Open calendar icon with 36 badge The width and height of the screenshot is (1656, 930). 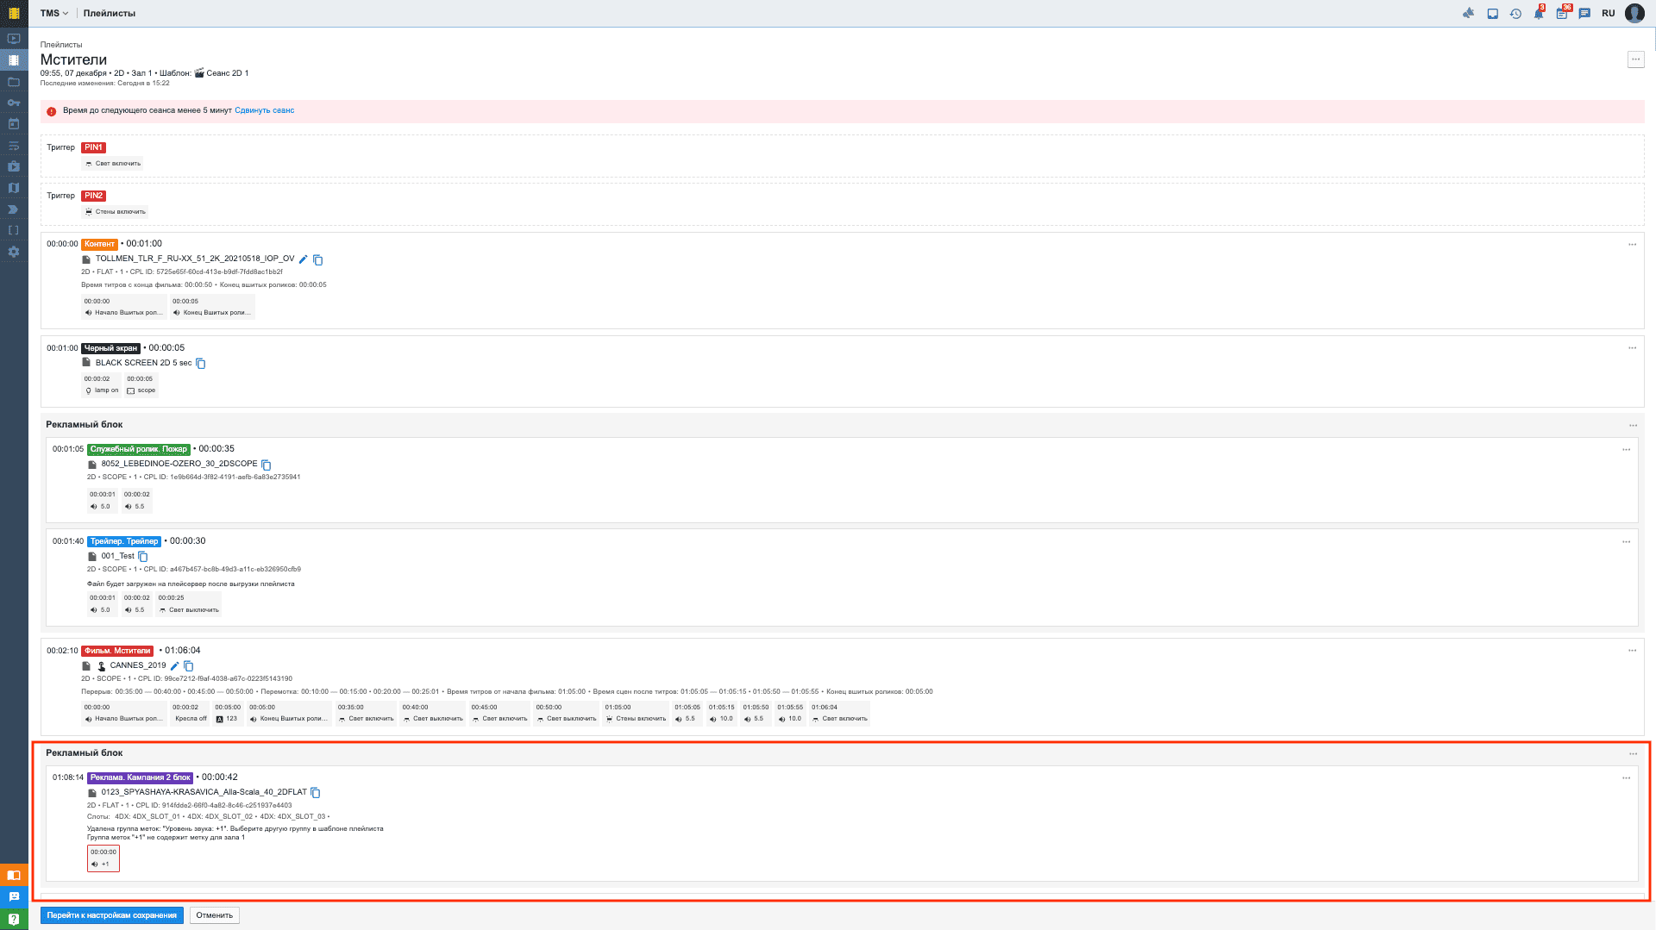coord(1562,14)
